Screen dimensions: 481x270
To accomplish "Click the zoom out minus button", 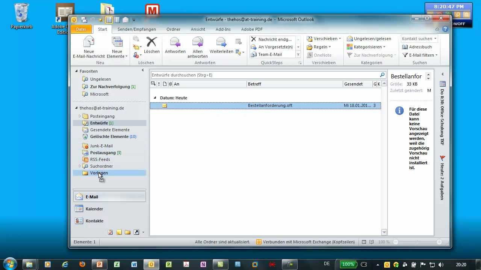I will [396, 242].
